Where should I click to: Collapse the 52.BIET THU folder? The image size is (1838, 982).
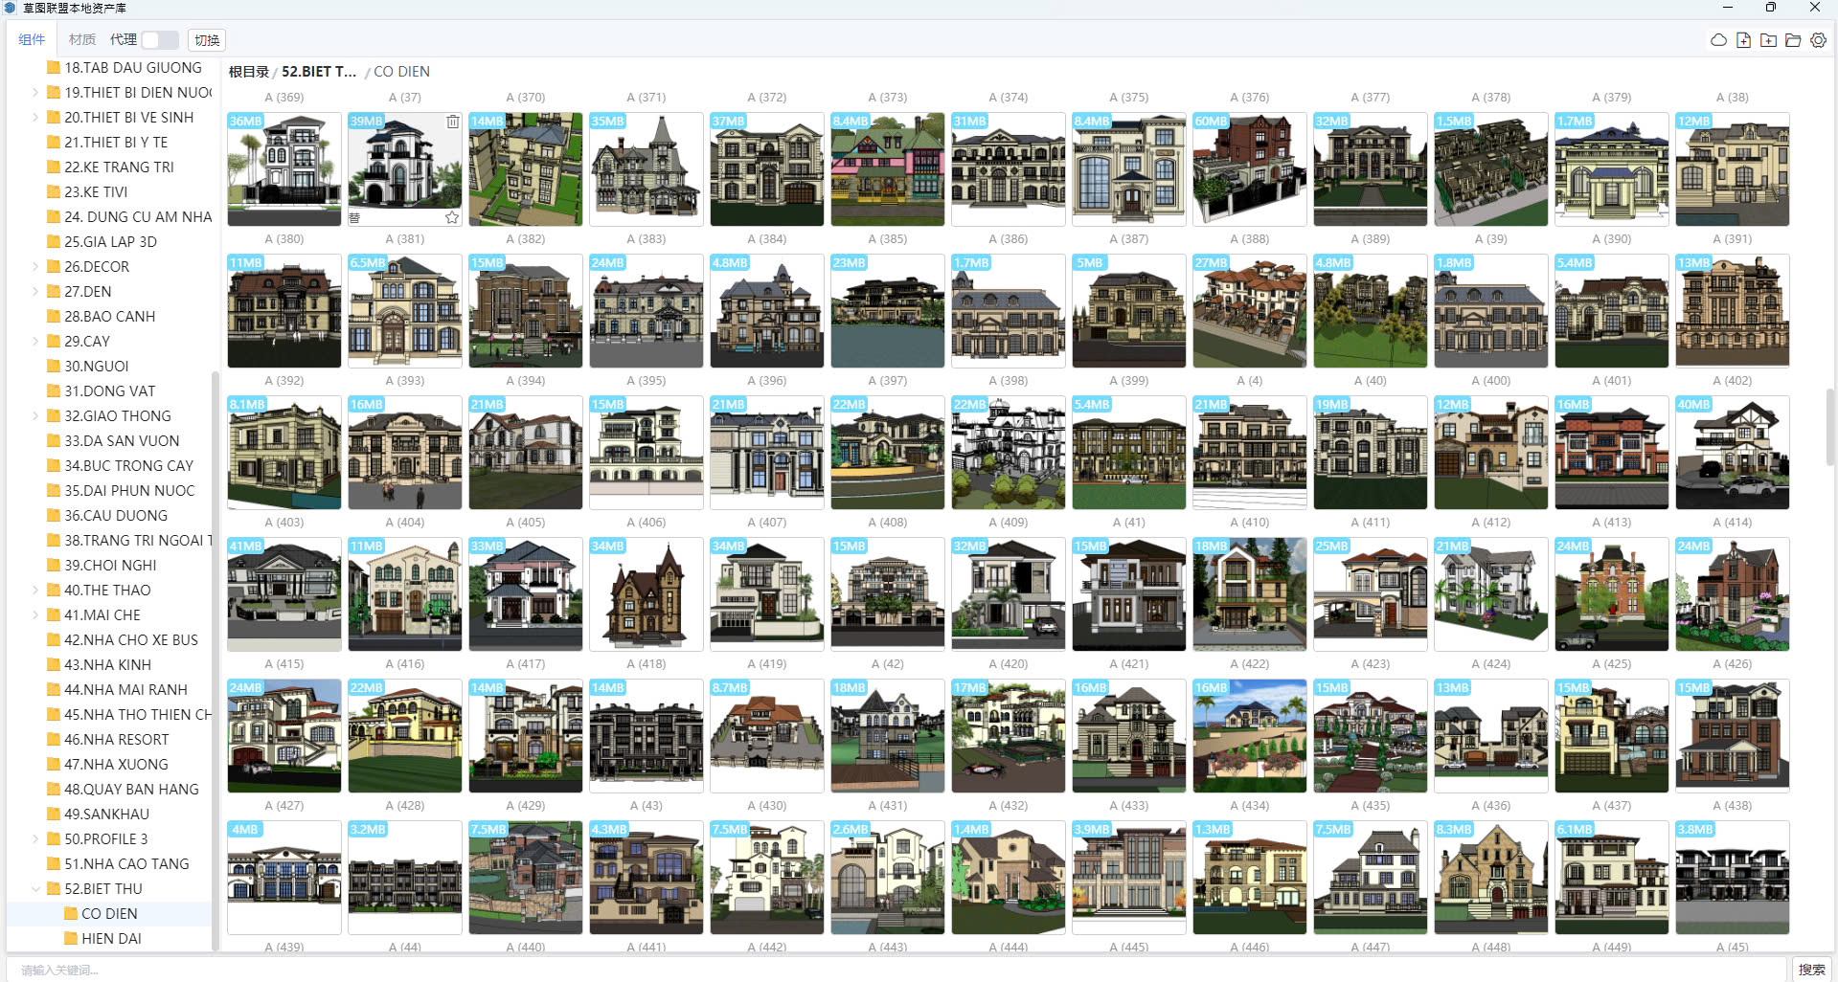(x=35, y=889)
